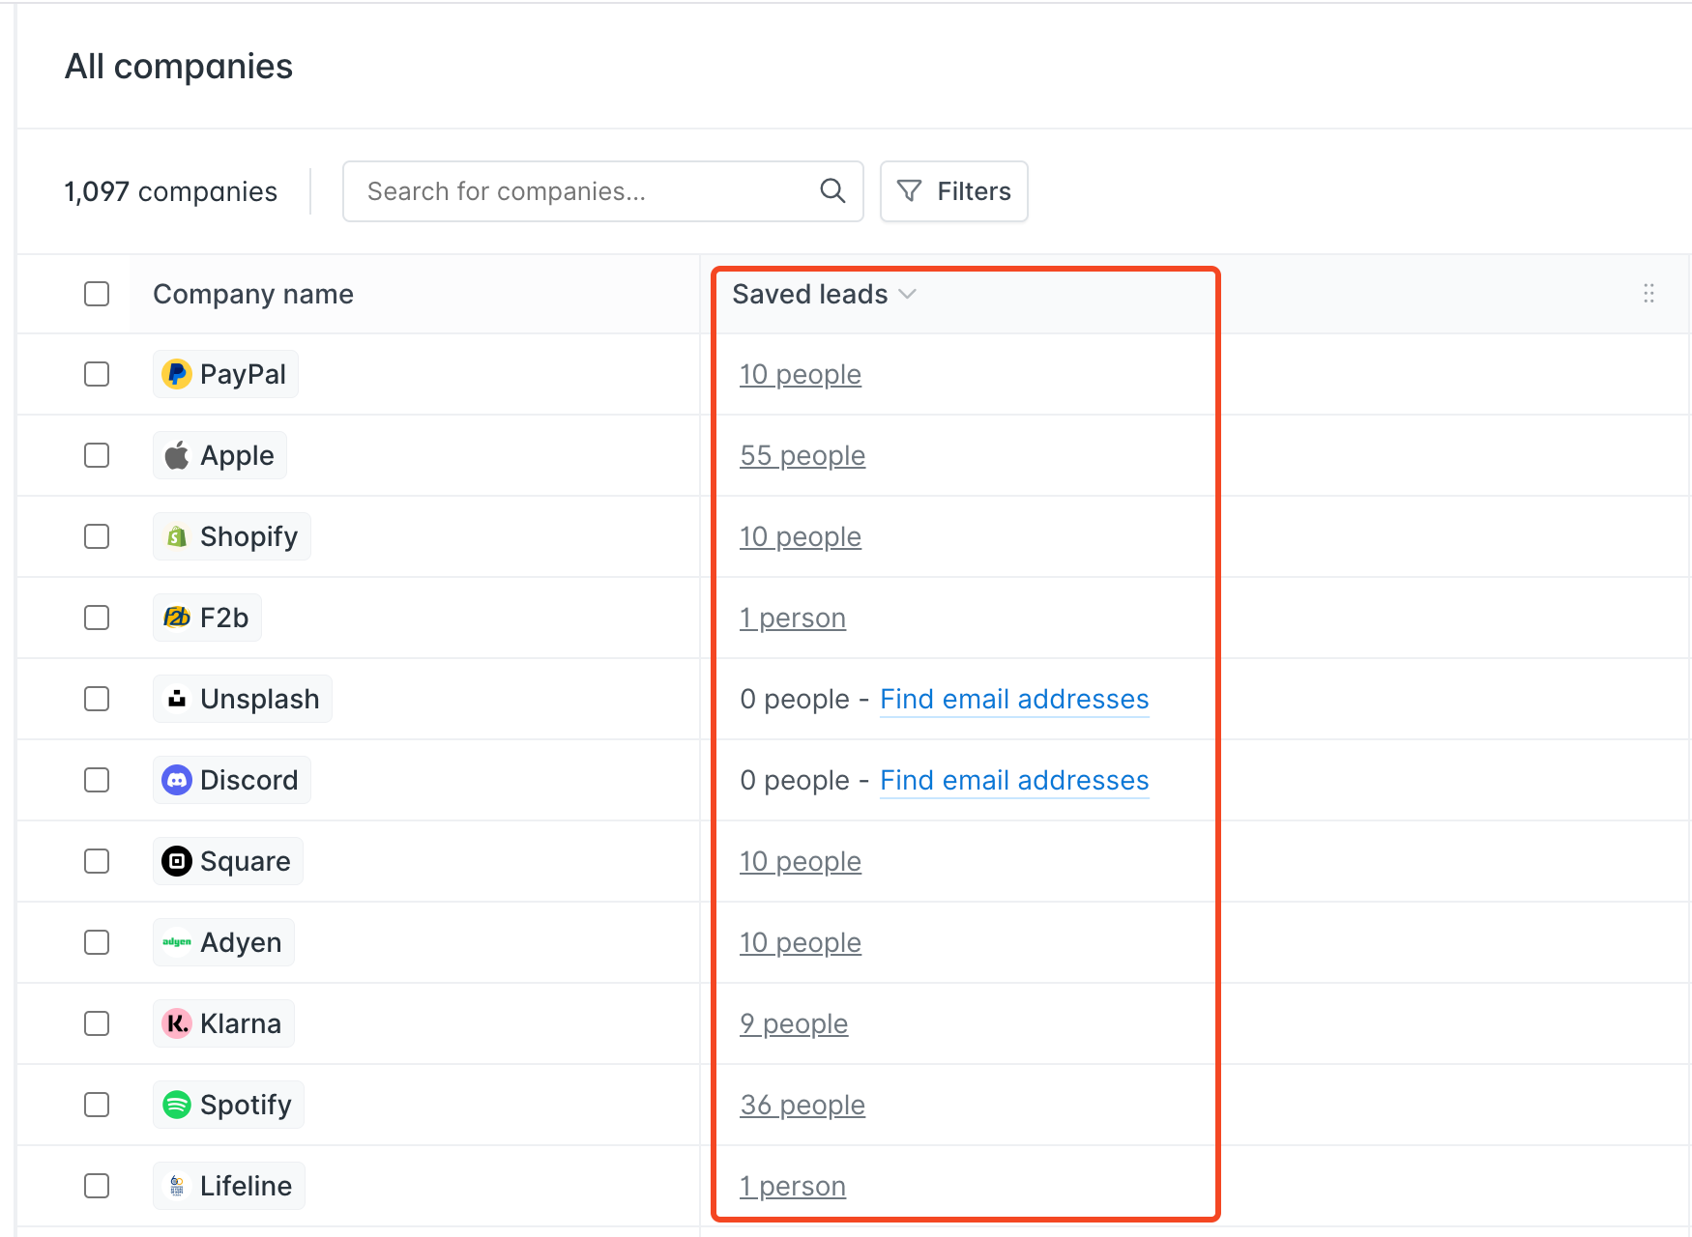The width and height of the screenshot is (1692, 1237).
Task: Select the Apple company name
Action: pos(237,455)
